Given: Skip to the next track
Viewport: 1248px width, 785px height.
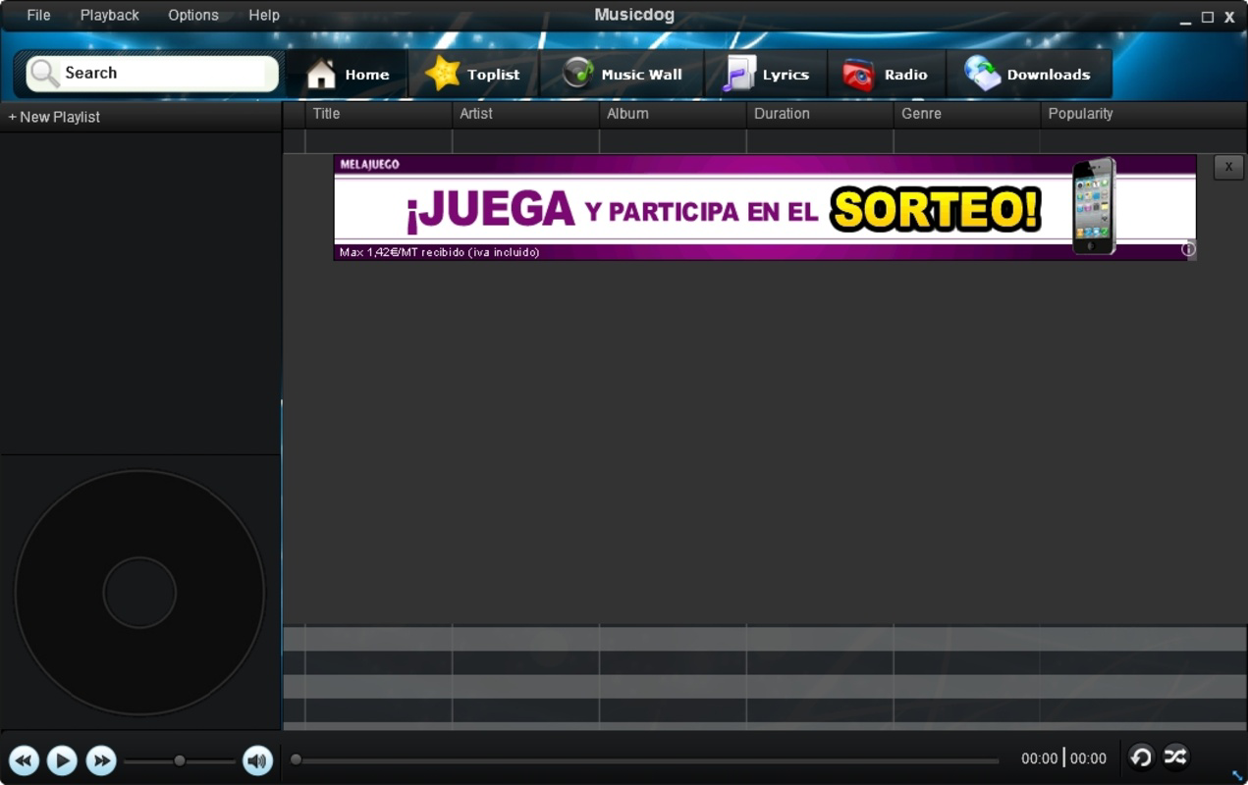Looking at the screenshot, I should tap(100, 760).
